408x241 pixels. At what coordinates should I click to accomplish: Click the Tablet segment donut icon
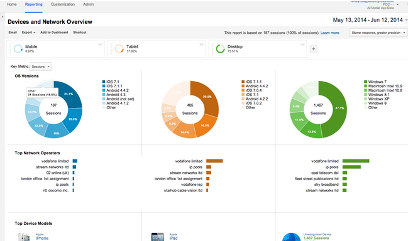(119, 48)
